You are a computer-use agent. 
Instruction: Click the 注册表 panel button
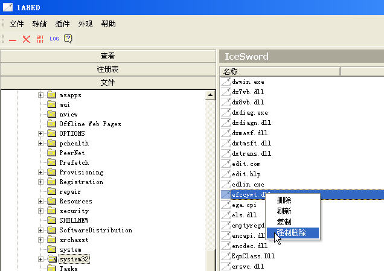[x=108, y=69]
